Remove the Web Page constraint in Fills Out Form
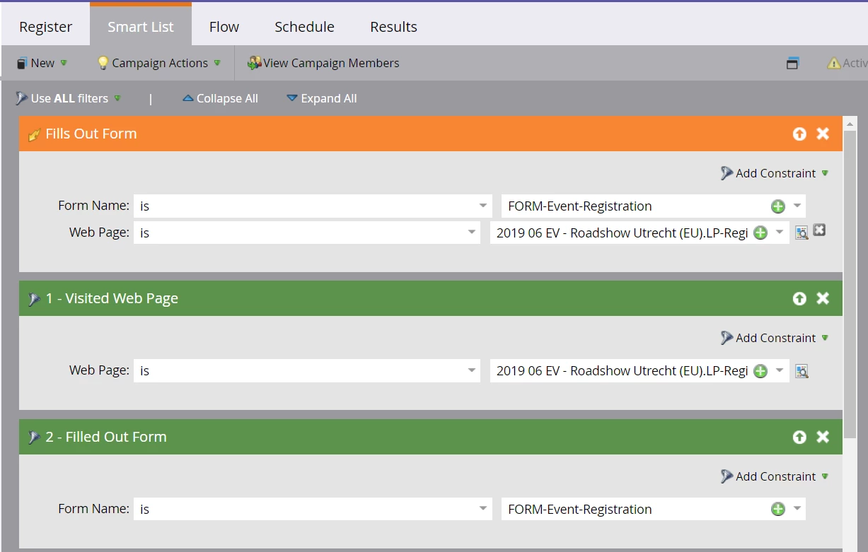Screen dimensions: 868x552 [x=819, y=230]
